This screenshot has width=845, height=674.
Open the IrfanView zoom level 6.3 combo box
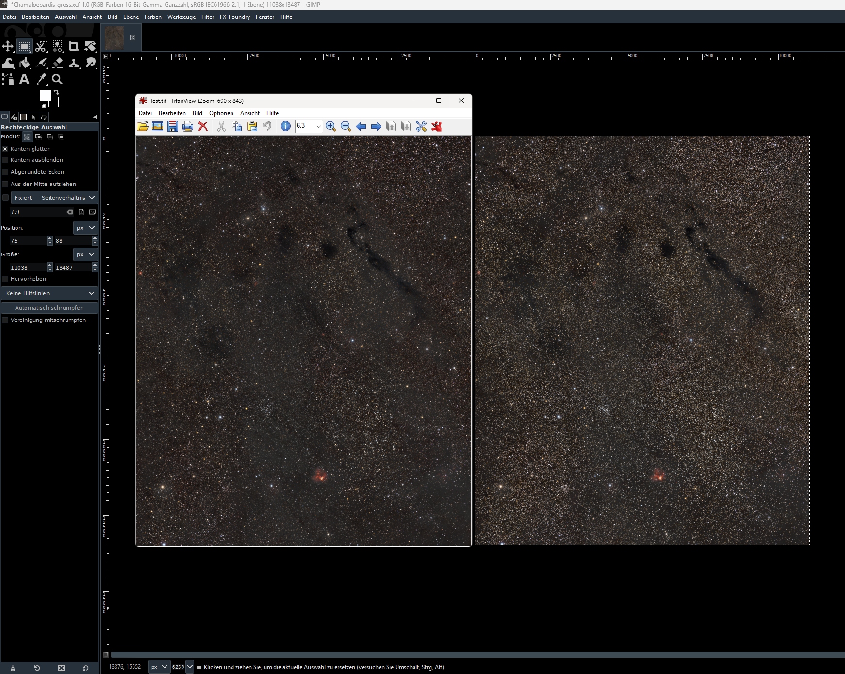coord(318,126)
